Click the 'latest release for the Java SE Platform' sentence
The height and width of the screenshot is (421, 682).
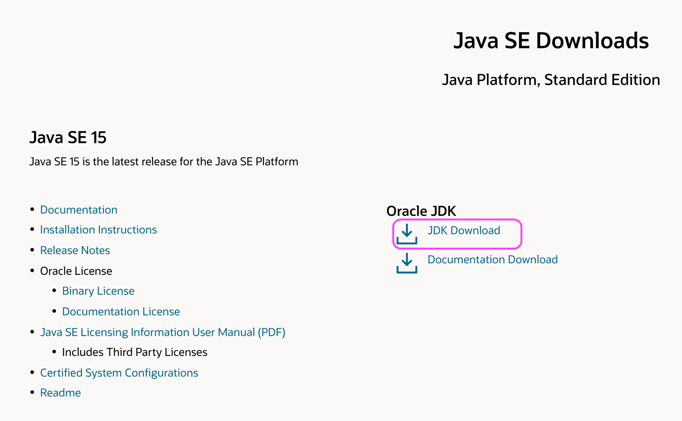tap(164, 162)
